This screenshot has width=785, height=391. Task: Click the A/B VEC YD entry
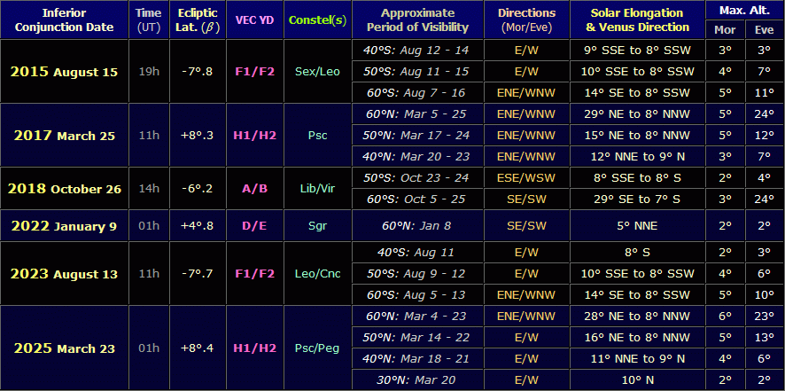pyautogui.click(x=253, y=189)
